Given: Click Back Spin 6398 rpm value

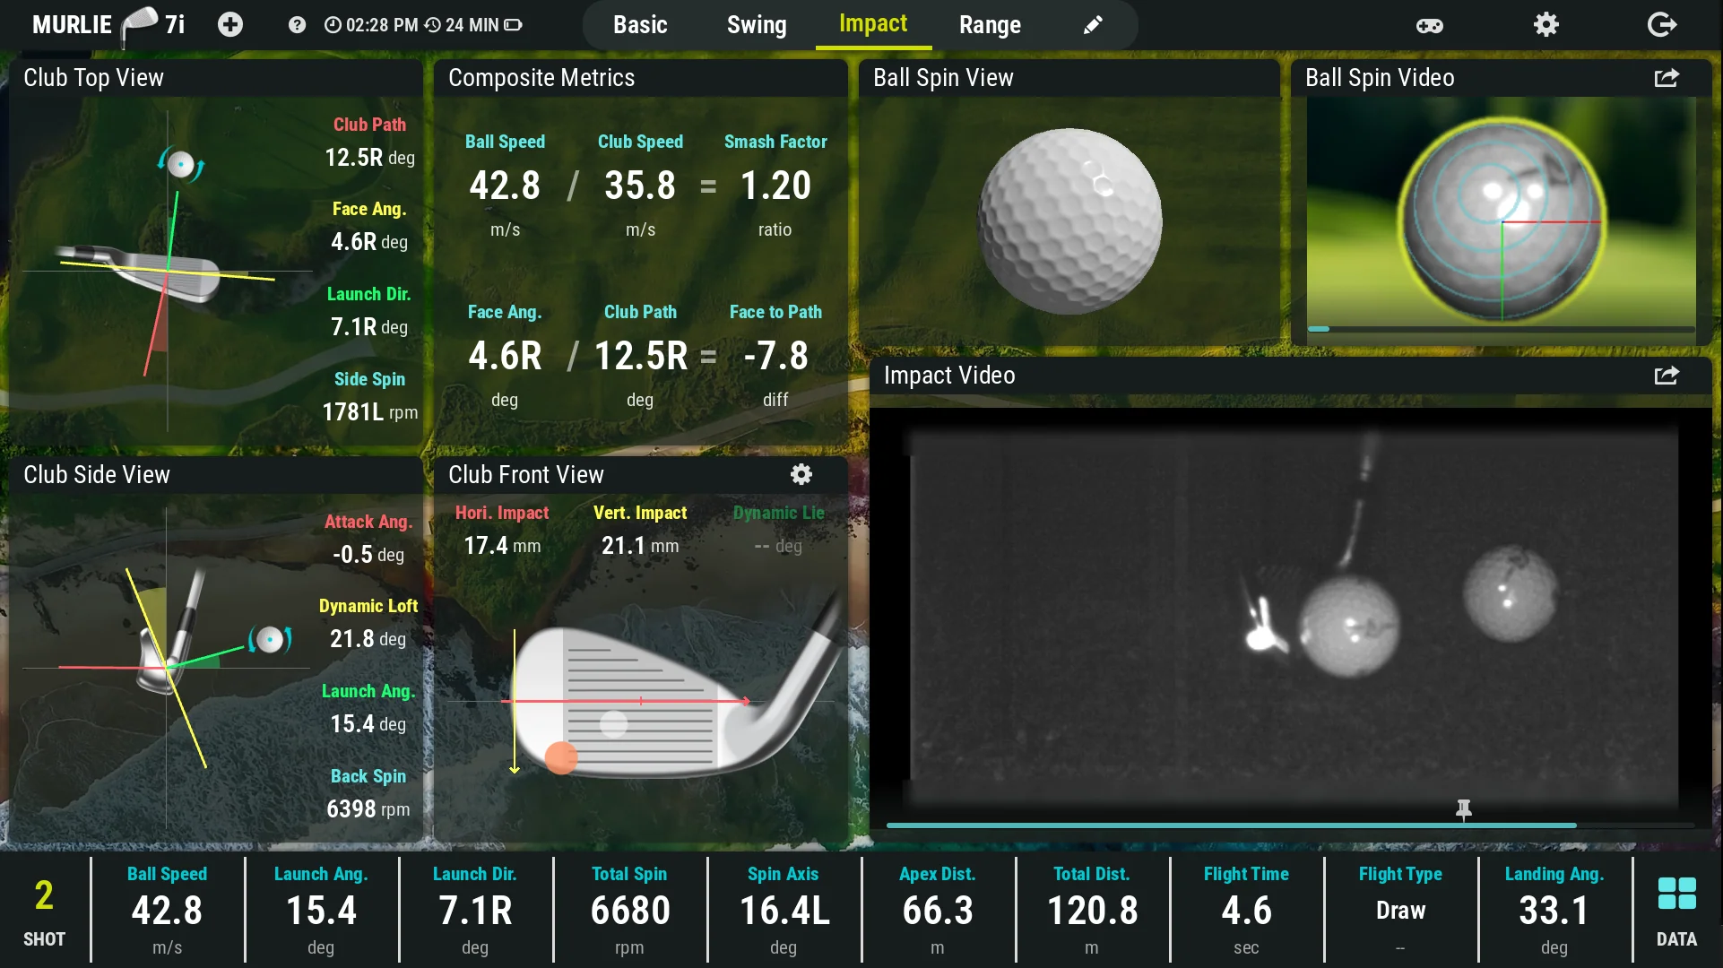Looking at the screenshot, I should [x=368, y=808].
